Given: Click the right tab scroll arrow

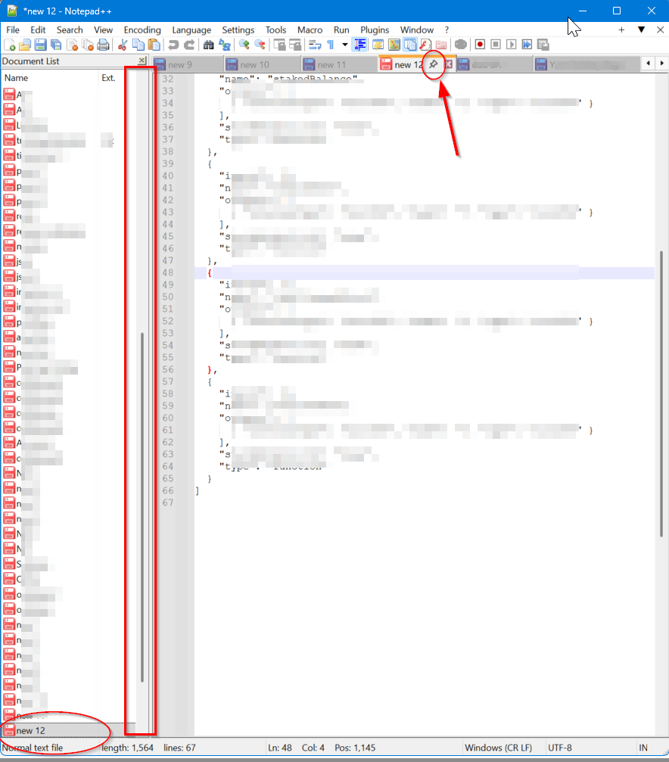Looking at the screenshot, I should tap(664, 64).
